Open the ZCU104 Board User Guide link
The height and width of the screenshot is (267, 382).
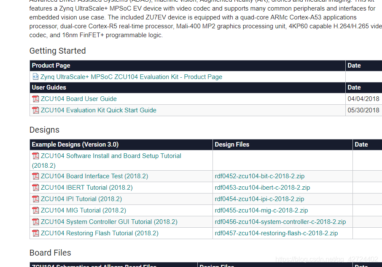[79, 99]
